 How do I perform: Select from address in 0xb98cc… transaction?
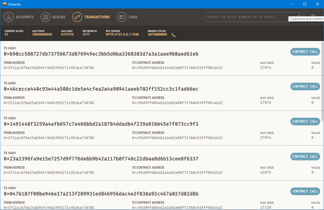[x=49, y=68]
